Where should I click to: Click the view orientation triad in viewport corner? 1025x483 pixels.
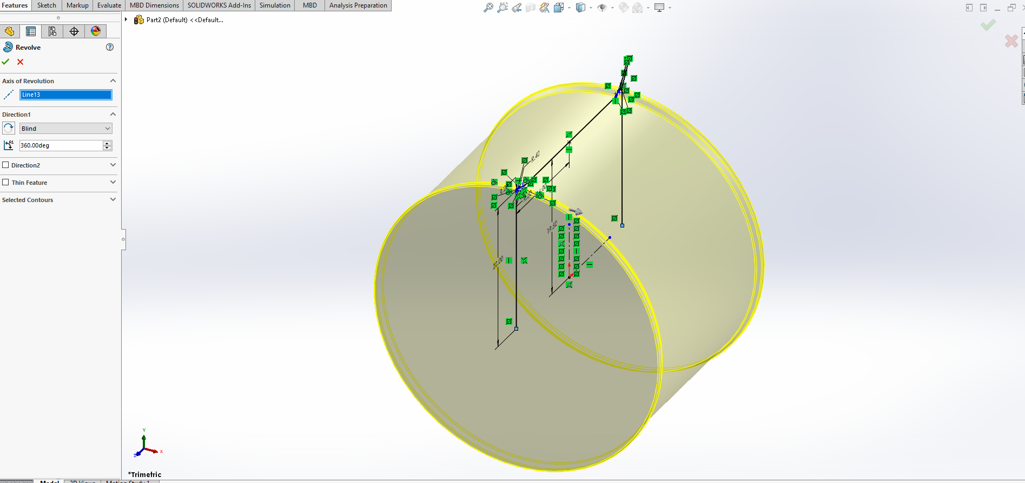pos(147,444)
